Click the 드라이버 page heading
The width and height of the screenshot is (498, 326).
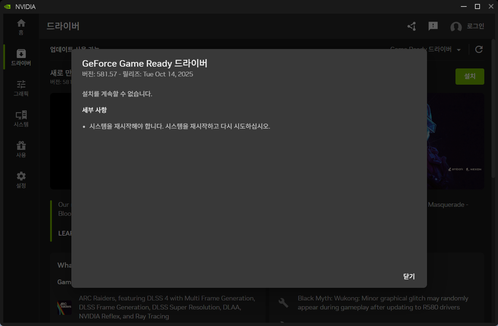63,26
